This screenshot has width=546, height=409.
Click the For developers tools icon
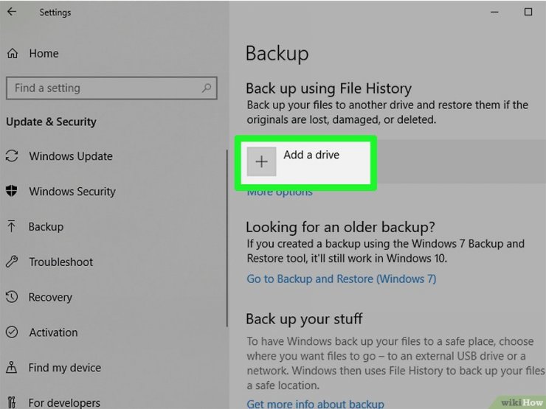coord(12,402)
